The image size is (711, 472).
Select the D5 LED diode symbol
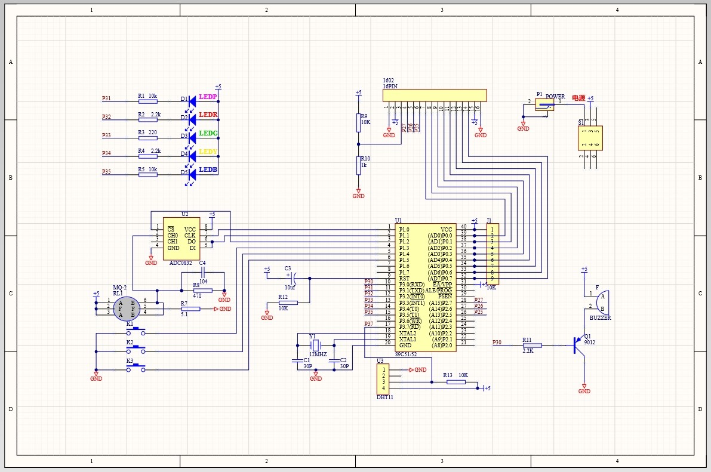pos(192,175)
